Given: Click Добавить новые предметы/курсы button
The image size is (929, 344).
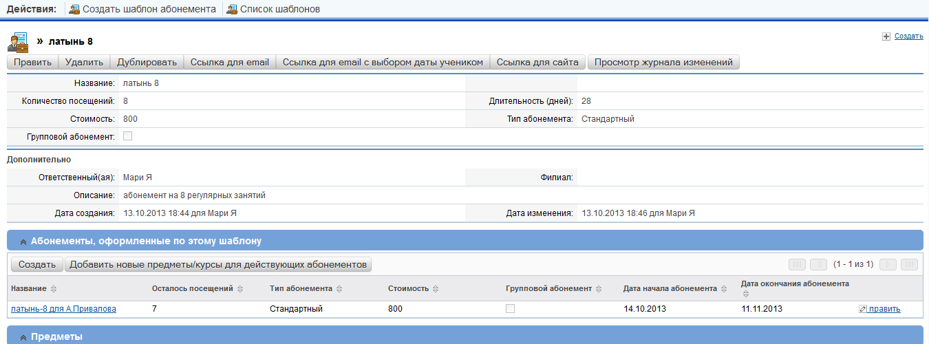Looking at the screenshot, I should coord(218,264).
